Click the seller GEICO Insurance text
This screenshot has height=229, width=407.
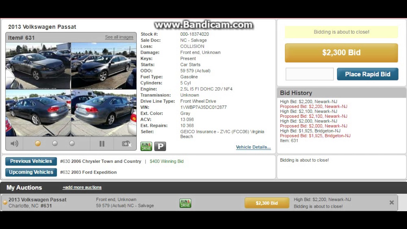tap(222, 134)
